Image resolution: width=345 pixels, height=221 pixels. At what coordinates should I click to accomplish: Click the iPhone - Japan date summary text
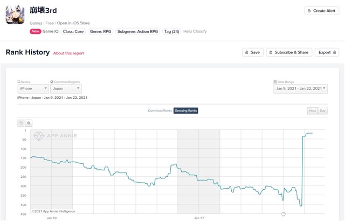pos(52,98)
